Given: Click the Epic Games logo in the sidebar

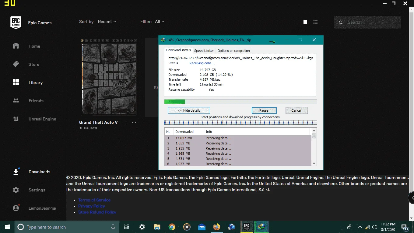Looking at the screenshot, I should (16, 22).
